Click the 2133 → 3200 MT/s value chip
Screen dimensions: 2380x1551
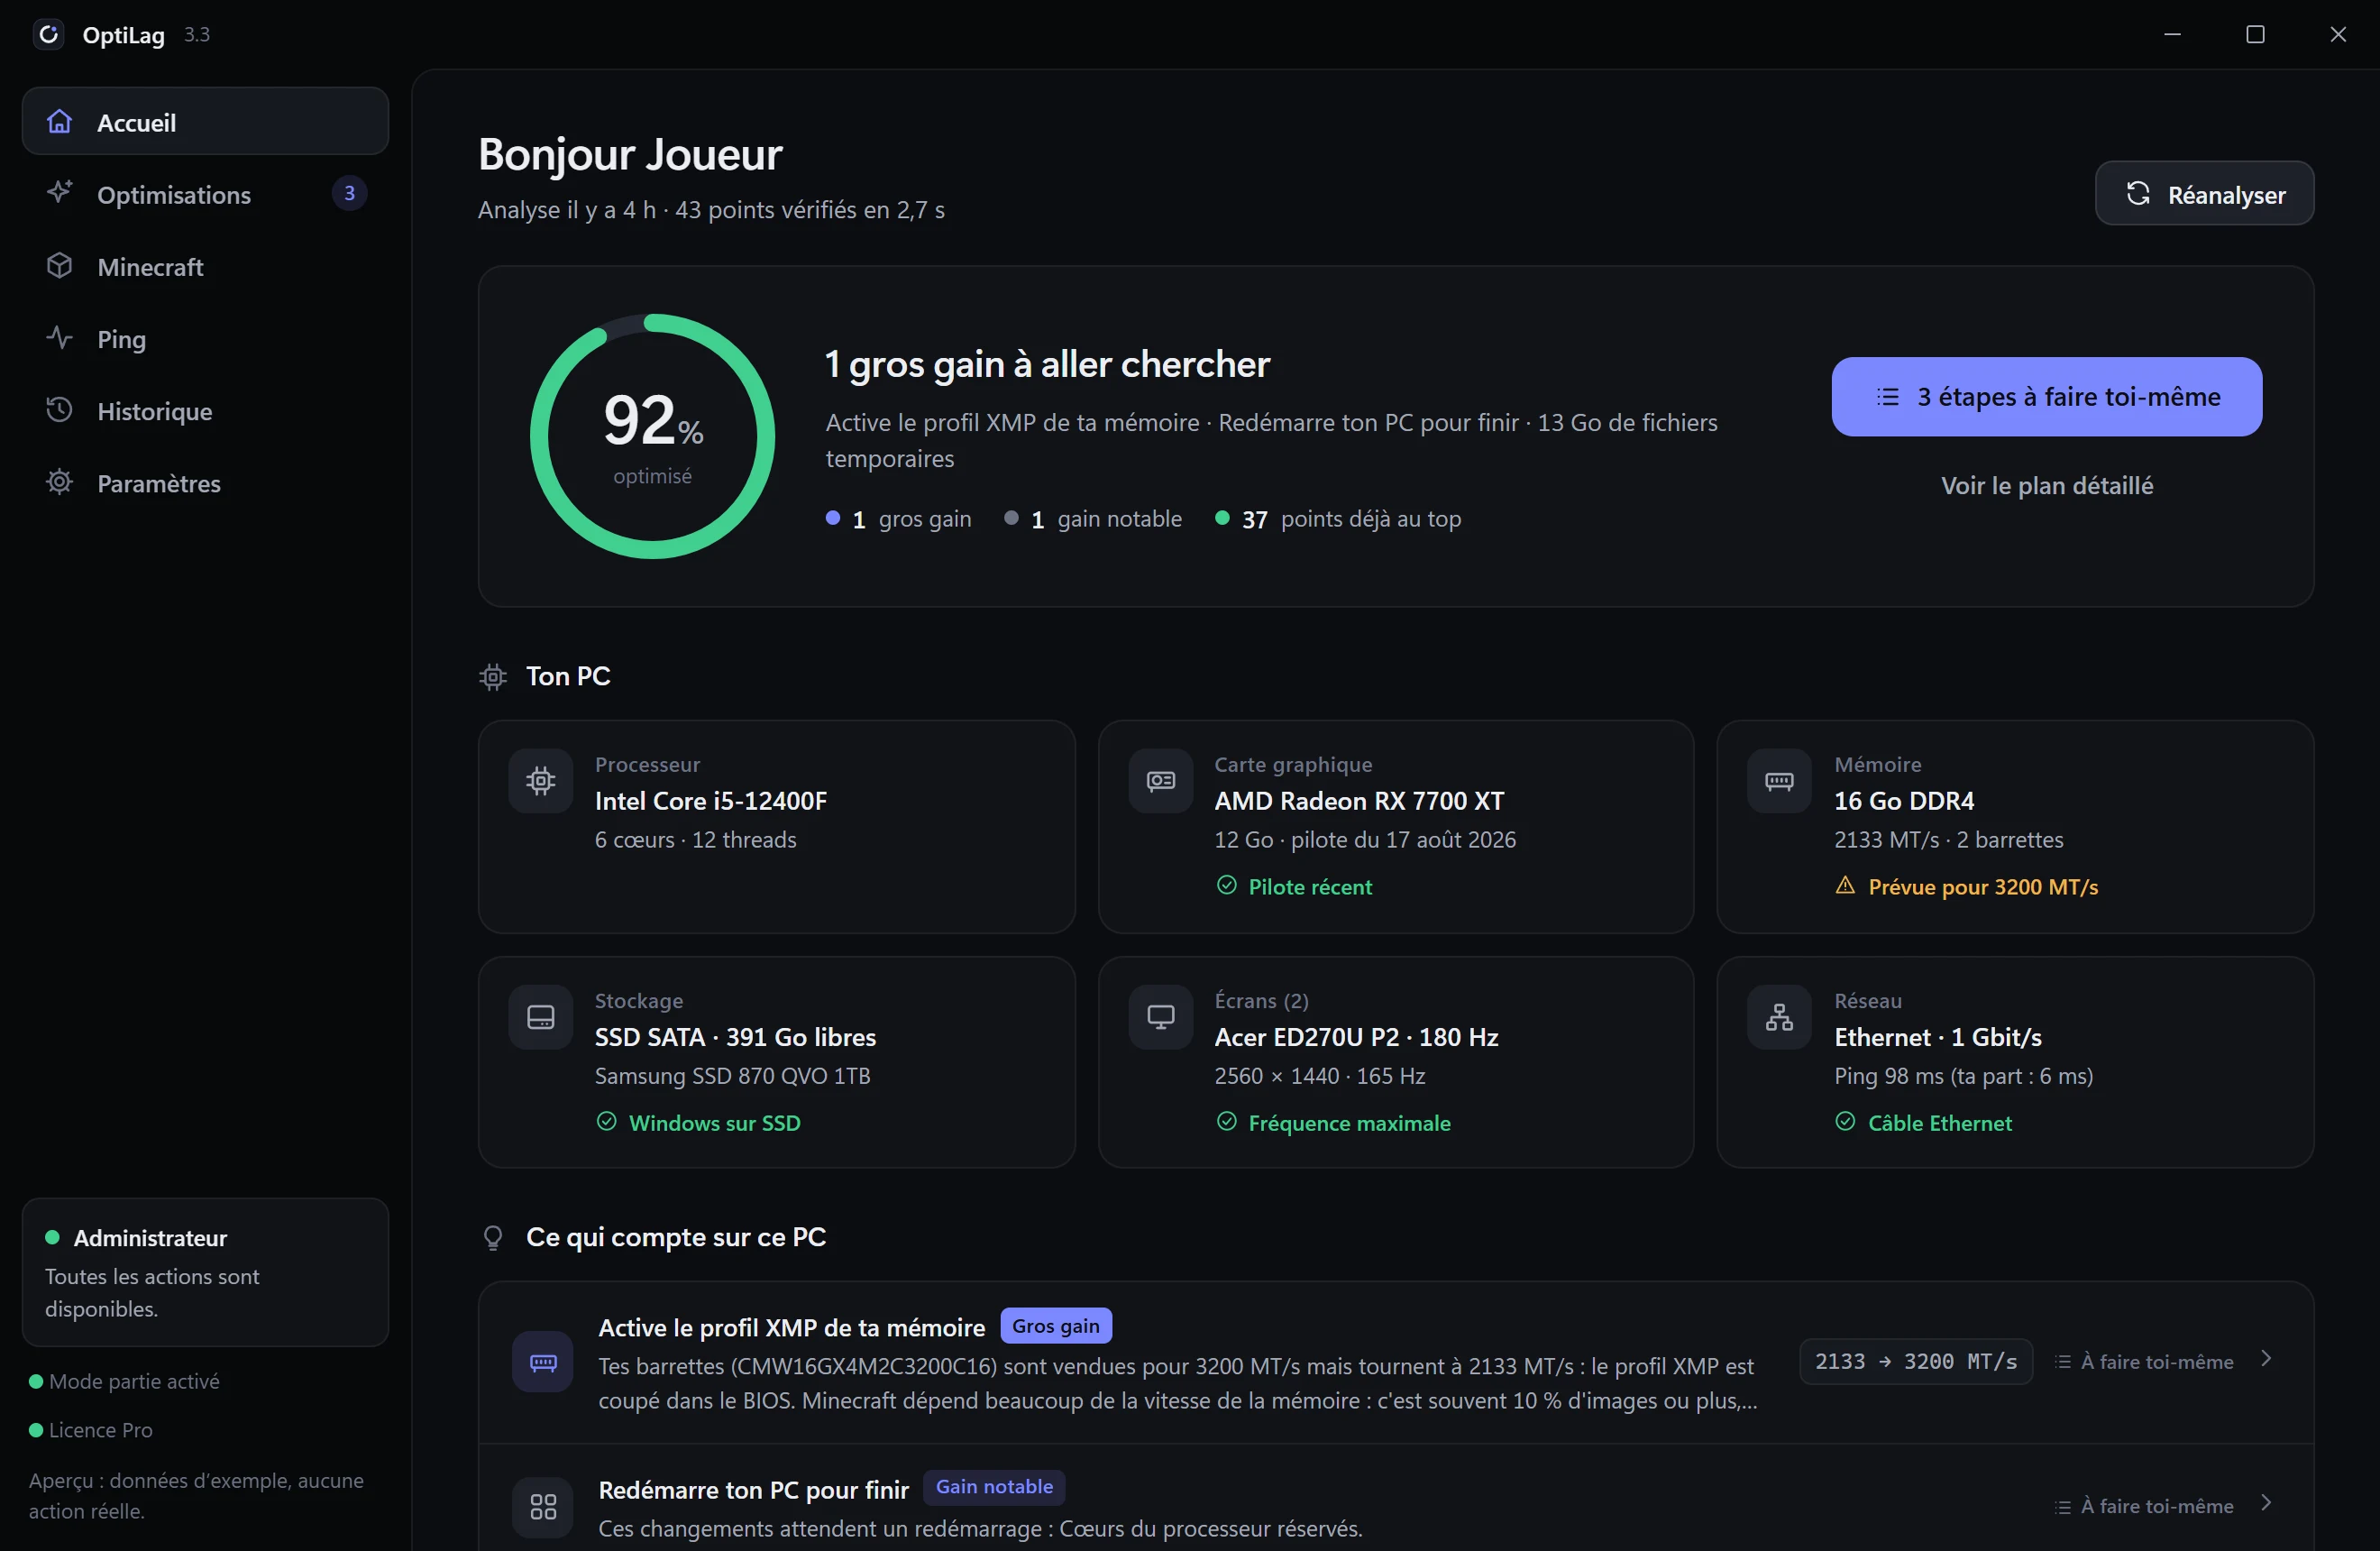click(x=1915, y=1362)
